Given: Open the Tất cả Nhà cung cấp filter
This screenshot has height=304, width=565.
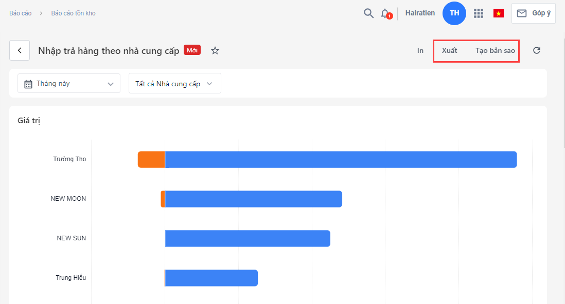Looking at the screenshot, I should click(174, 83).
